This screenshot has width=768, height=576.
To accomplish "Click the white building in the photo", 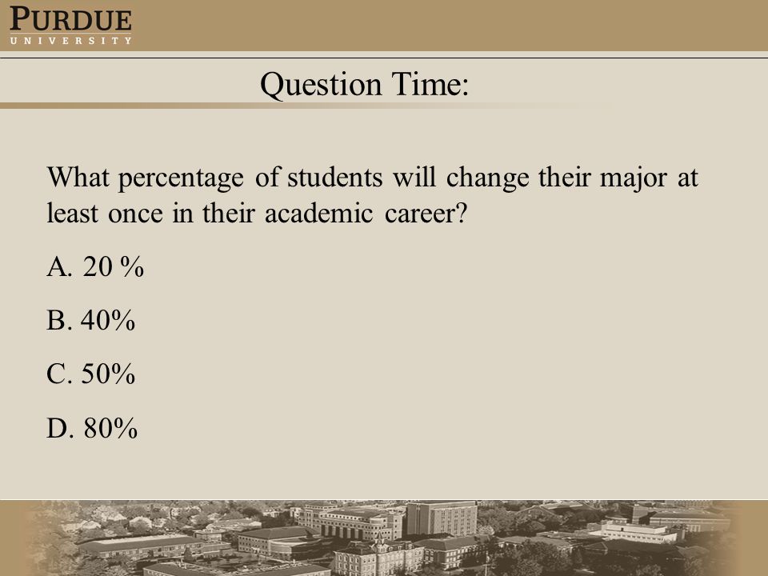I will coord(640,532).
